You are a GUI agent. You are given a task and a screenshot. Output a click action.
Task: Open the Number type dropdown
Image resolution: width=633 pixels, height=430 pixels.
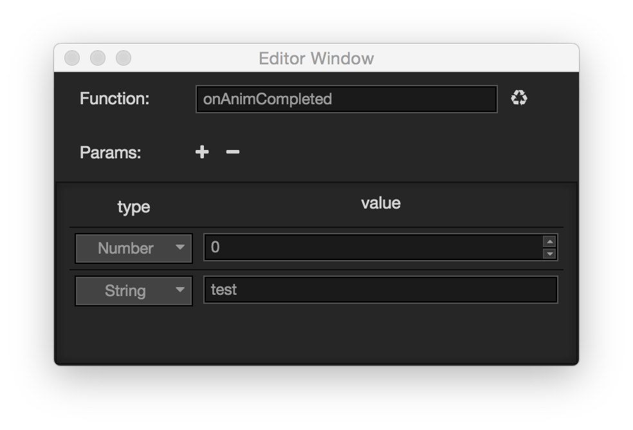coord(134,248)
